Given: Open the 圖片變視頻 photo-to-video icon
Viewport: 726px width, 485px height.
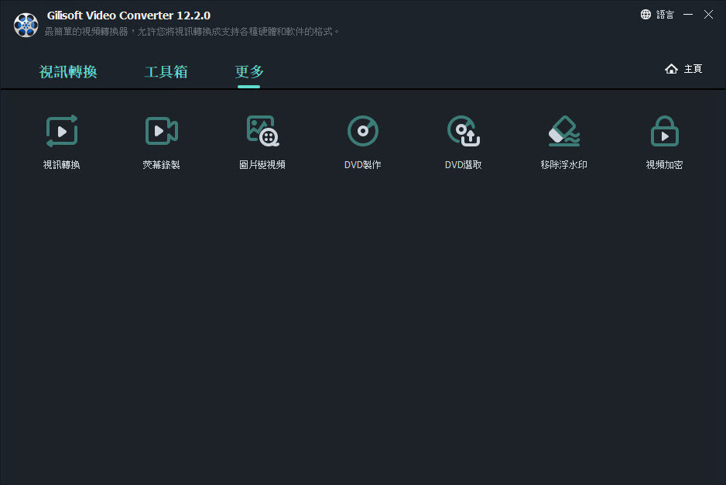Looking at the screenshot, I should [262, 131].
